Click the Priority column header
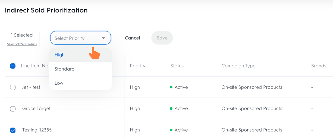Image resolution: width=333 pixels, height=138 pixels. [x=138, y=66]
